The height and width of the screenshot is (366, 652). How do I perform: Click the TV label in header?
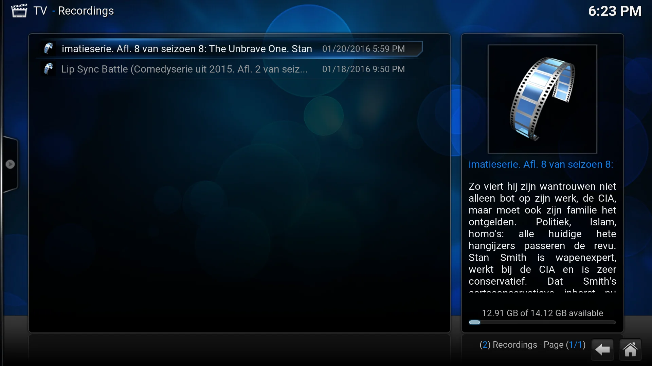40,11
